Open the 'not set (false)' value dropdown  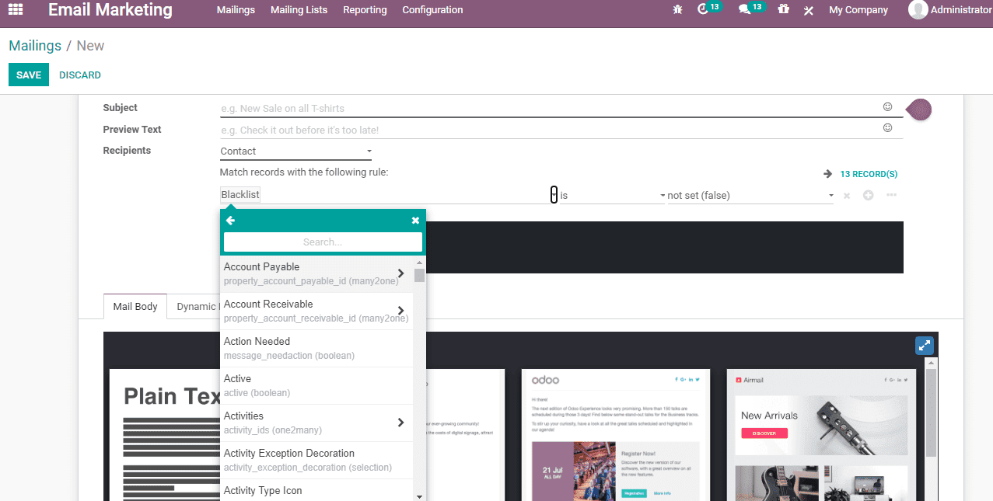pyautogui.click(x=751, y=196)
